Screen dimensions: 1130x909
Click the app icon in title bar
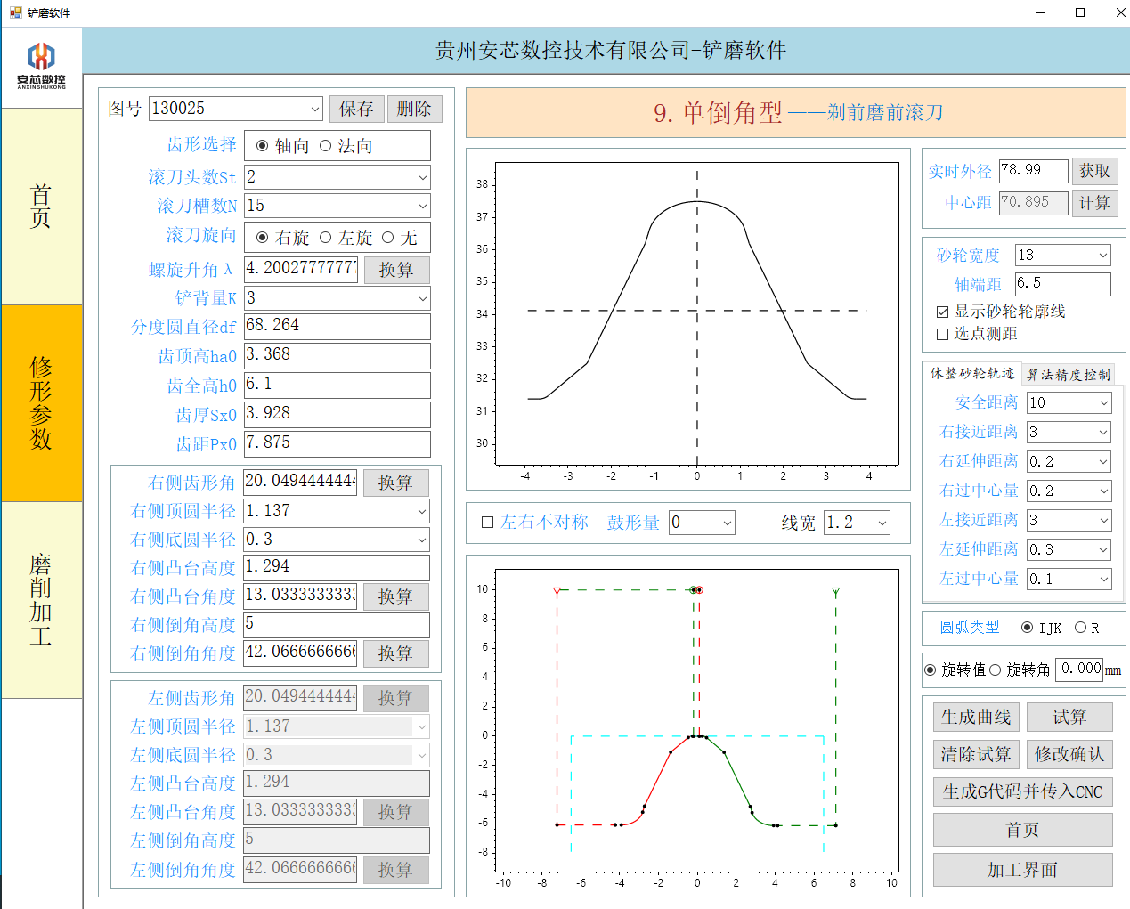[x=15, y=12]
